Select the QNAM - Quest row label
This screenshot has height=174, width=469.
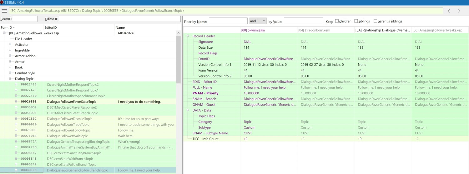[204, 105]
